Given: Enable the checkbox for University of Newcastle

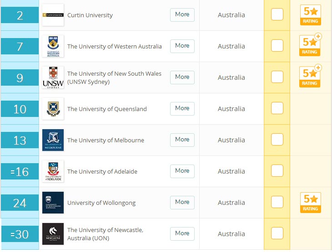Looking at the screenshot, I should (x=277, y=233).
